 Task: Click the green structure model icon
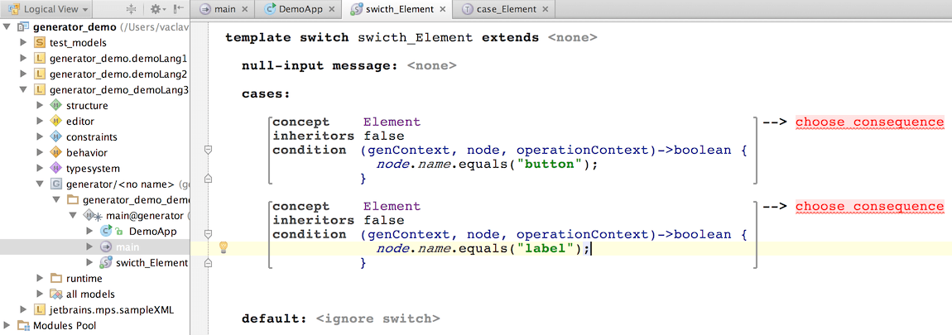click(56, 106)
